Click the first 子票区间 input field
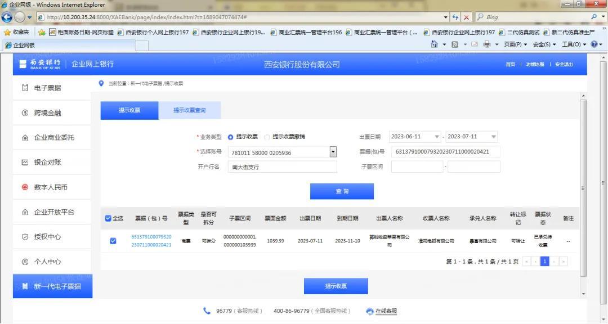Viewport: 608px width, 324px height. [x=417, y=166]
